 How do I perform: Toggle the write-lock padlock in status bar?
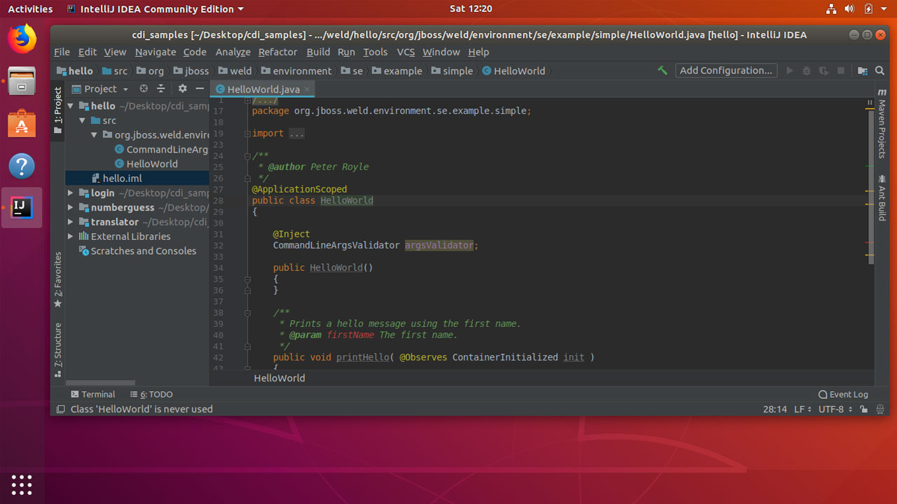point(865,409)
